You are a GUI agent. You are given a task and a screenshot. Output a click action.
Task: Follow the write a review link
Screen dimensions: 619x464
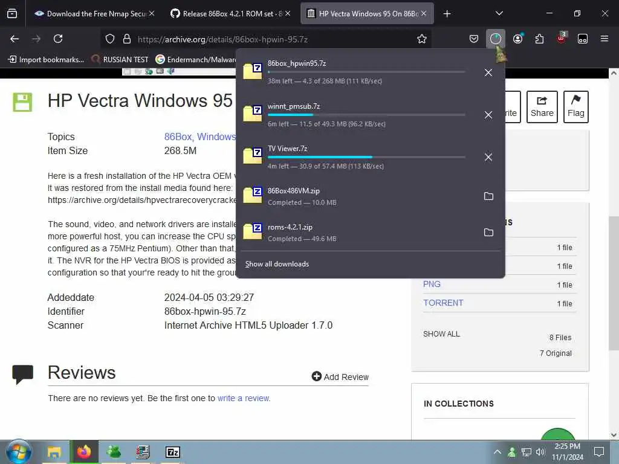(243, 398)
